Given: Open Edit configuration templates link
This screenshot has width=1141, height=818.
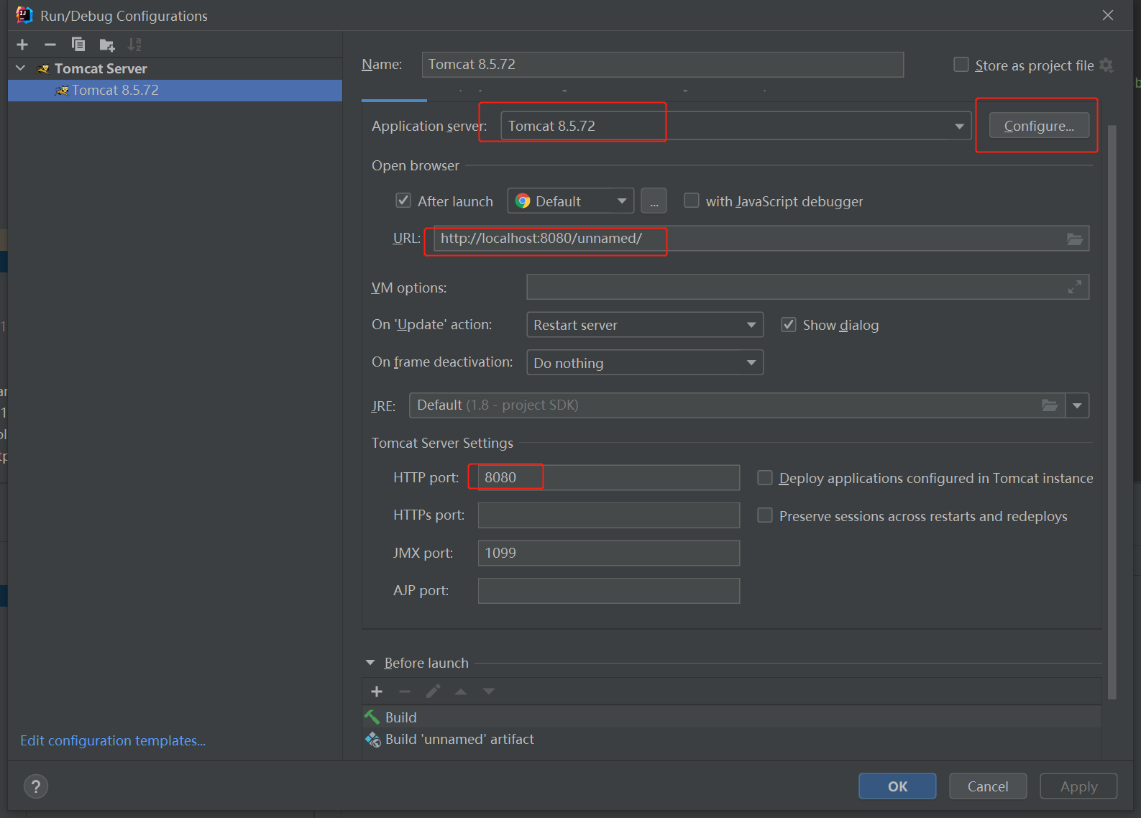Looking at the screenshot, I should (113, 740).
